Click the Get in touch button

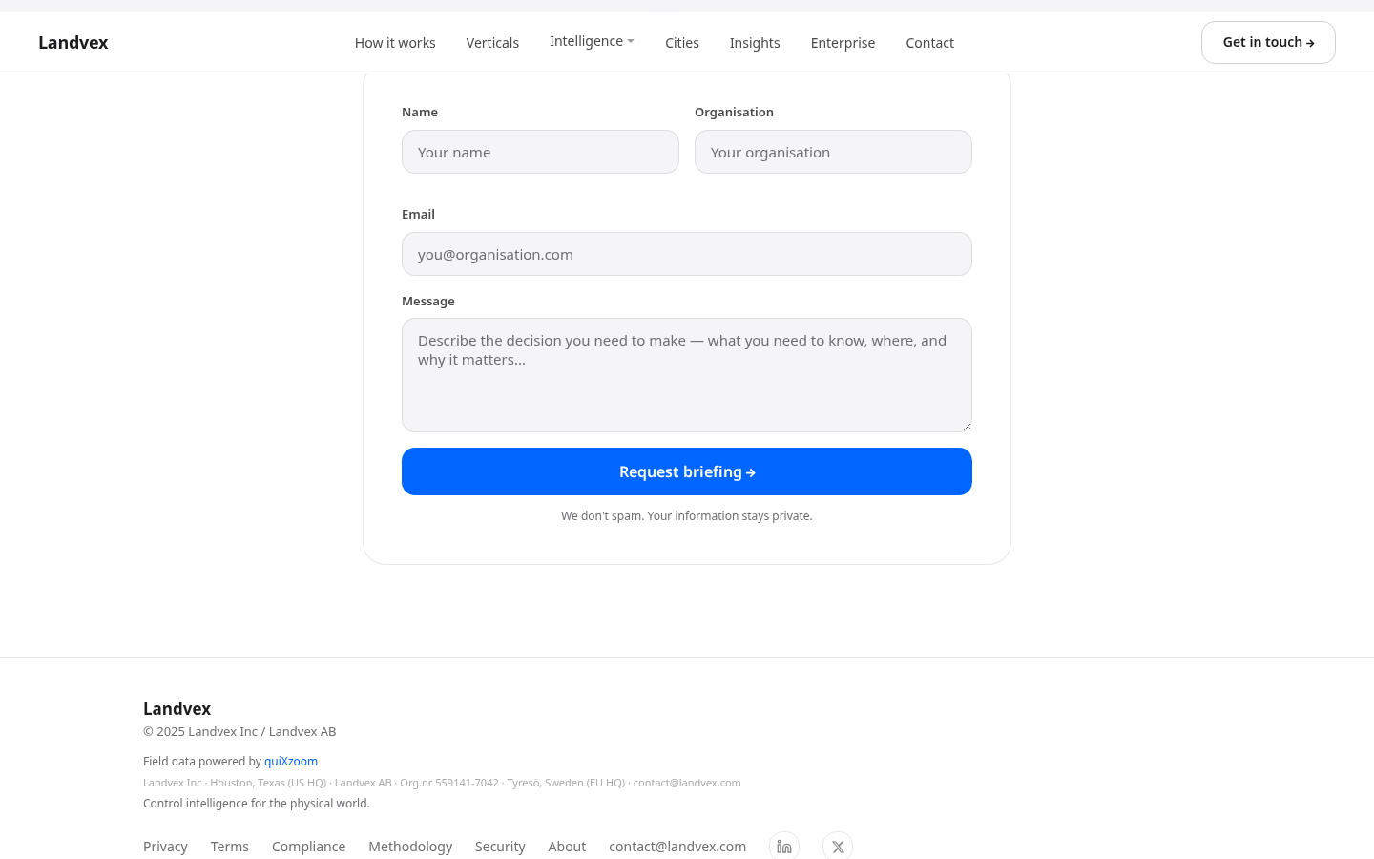pyautogui.click(x=1268, y=42)
